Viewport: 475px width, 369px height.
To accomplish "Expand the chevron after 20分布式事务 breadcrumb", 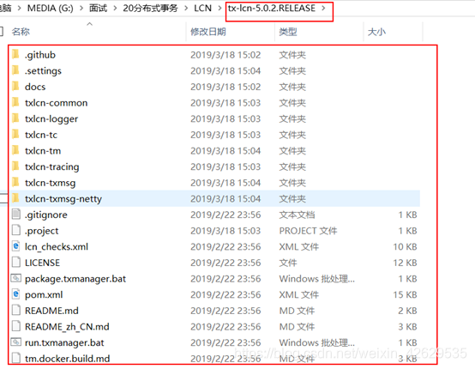I will pos(186,9).
